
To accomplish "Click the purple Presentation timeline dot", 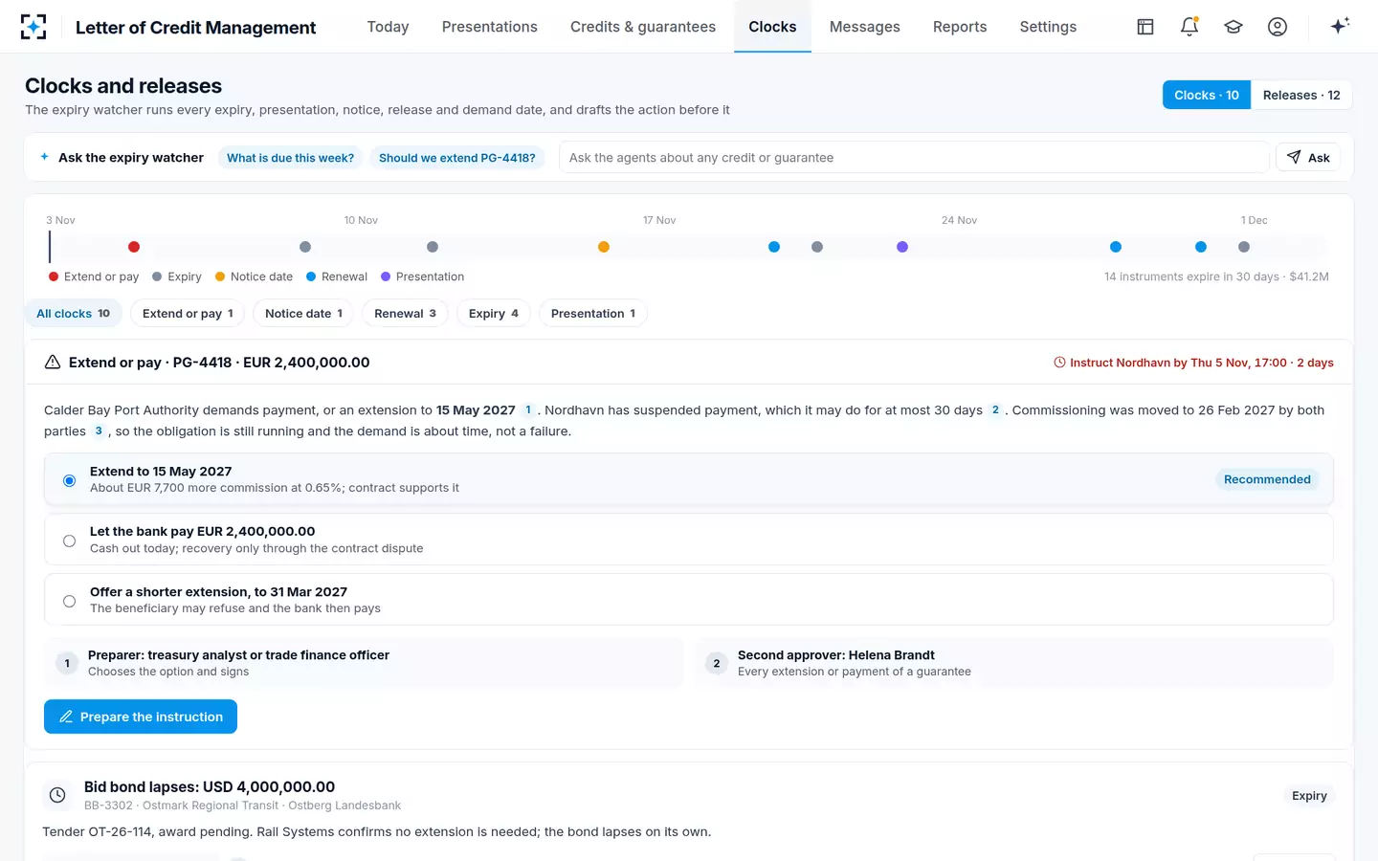I will coord(902,247).
